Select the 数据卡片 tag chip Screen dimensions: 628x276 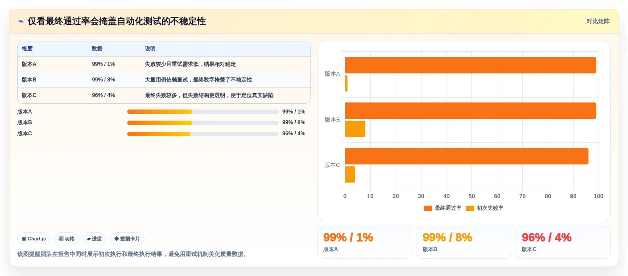(127, 239)
